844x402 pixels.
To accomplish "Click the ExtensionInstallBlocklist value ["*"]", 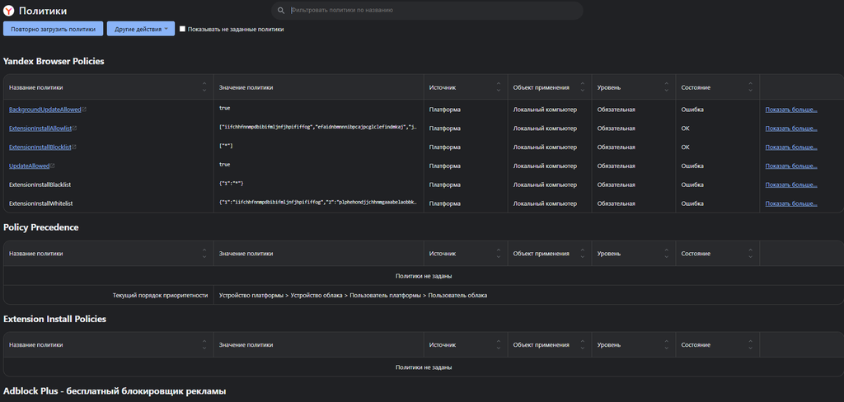I will [x=226, y=147].
